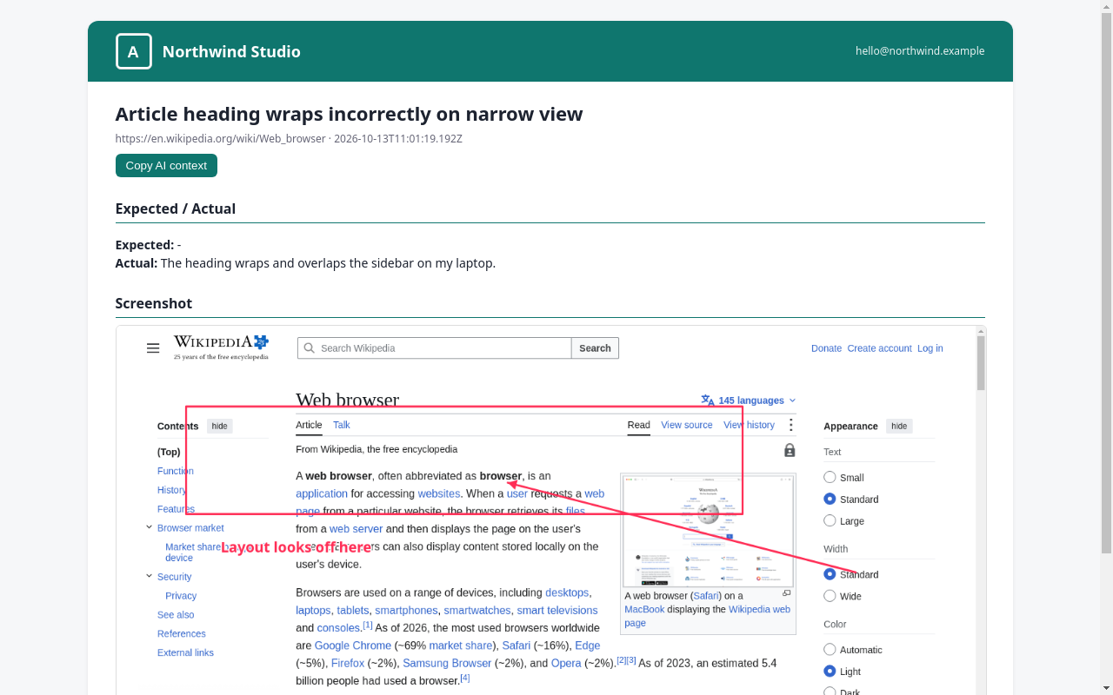Open the web browser Safari thumbnail image

click(708, 530)
